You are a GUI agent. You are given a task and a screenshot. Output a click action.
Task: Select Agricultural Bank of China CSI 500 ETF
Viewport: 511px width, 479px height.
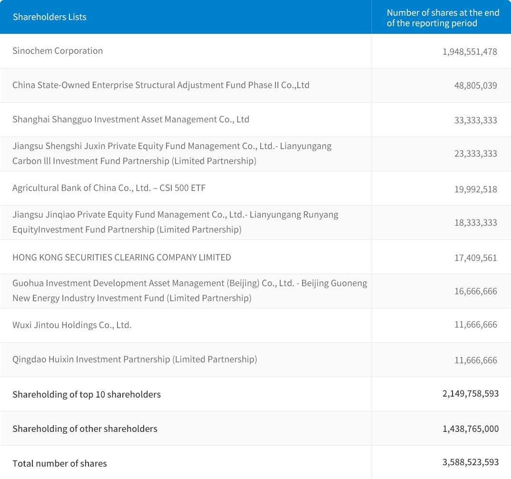(109, 188)
